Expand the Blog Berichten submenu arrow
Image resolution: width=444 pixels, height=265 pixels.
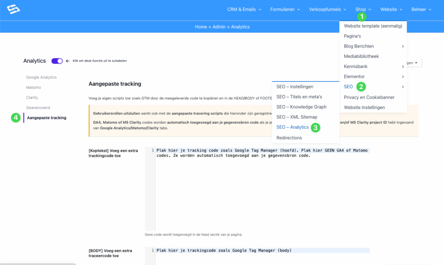[403, 46]
